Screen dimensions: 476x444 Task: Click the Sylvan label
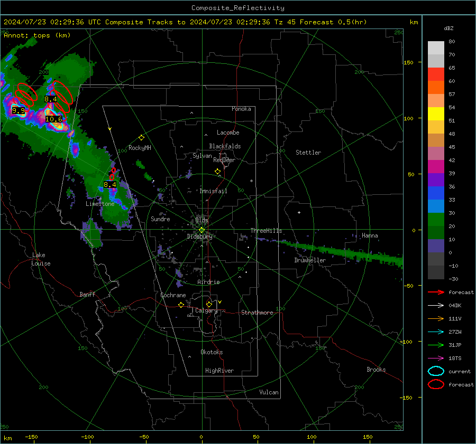[x=202, y=156]
